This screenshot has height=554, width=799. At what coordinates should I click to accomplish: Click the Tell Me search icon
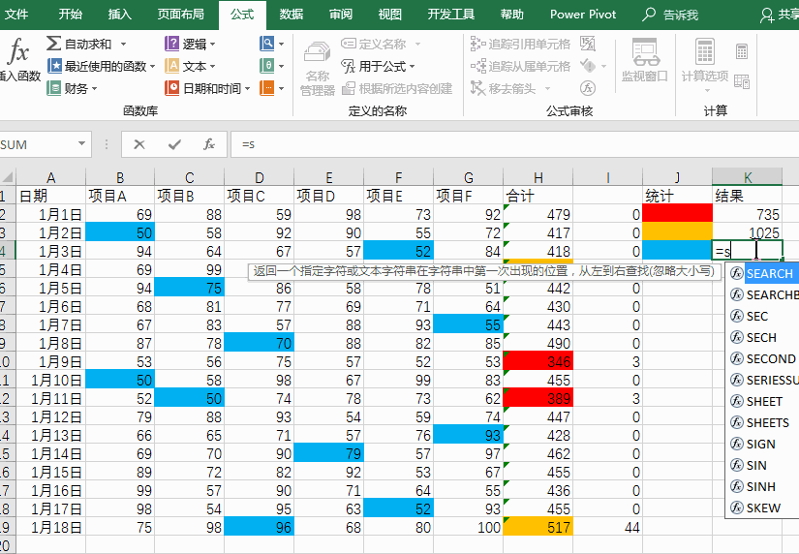point(649,15)
